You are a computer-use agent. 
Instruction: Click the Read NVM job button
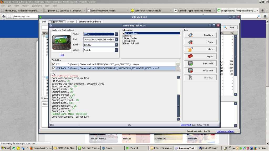pyautogui.click(x=200, y=63)
